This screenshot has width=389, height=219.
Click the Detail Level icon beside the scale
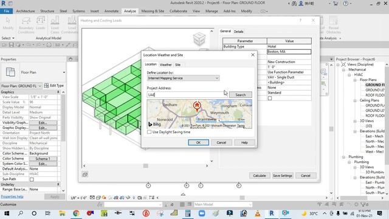pos(92,198)
